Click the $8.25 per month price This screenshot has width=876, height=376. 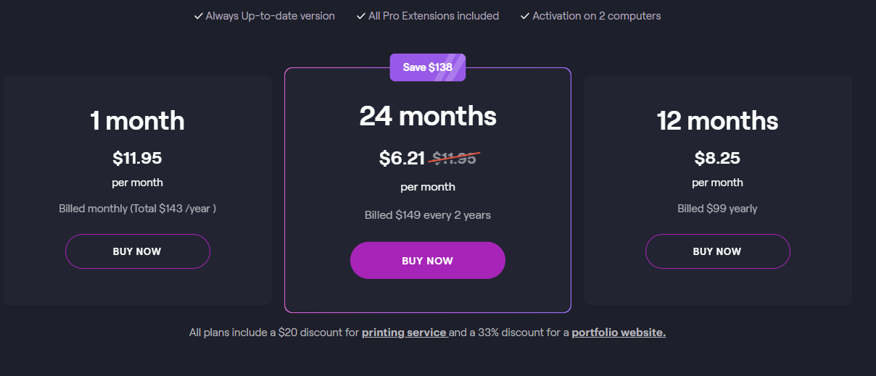coord(718,158)
